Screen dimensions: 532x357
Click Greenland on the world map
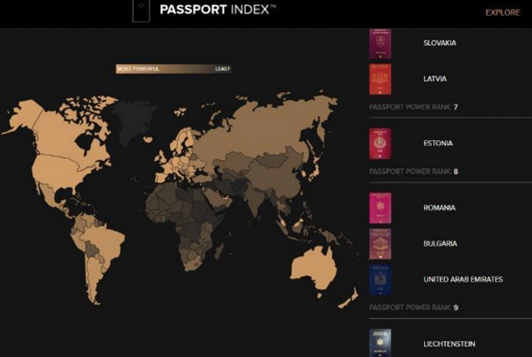[132, 120]
